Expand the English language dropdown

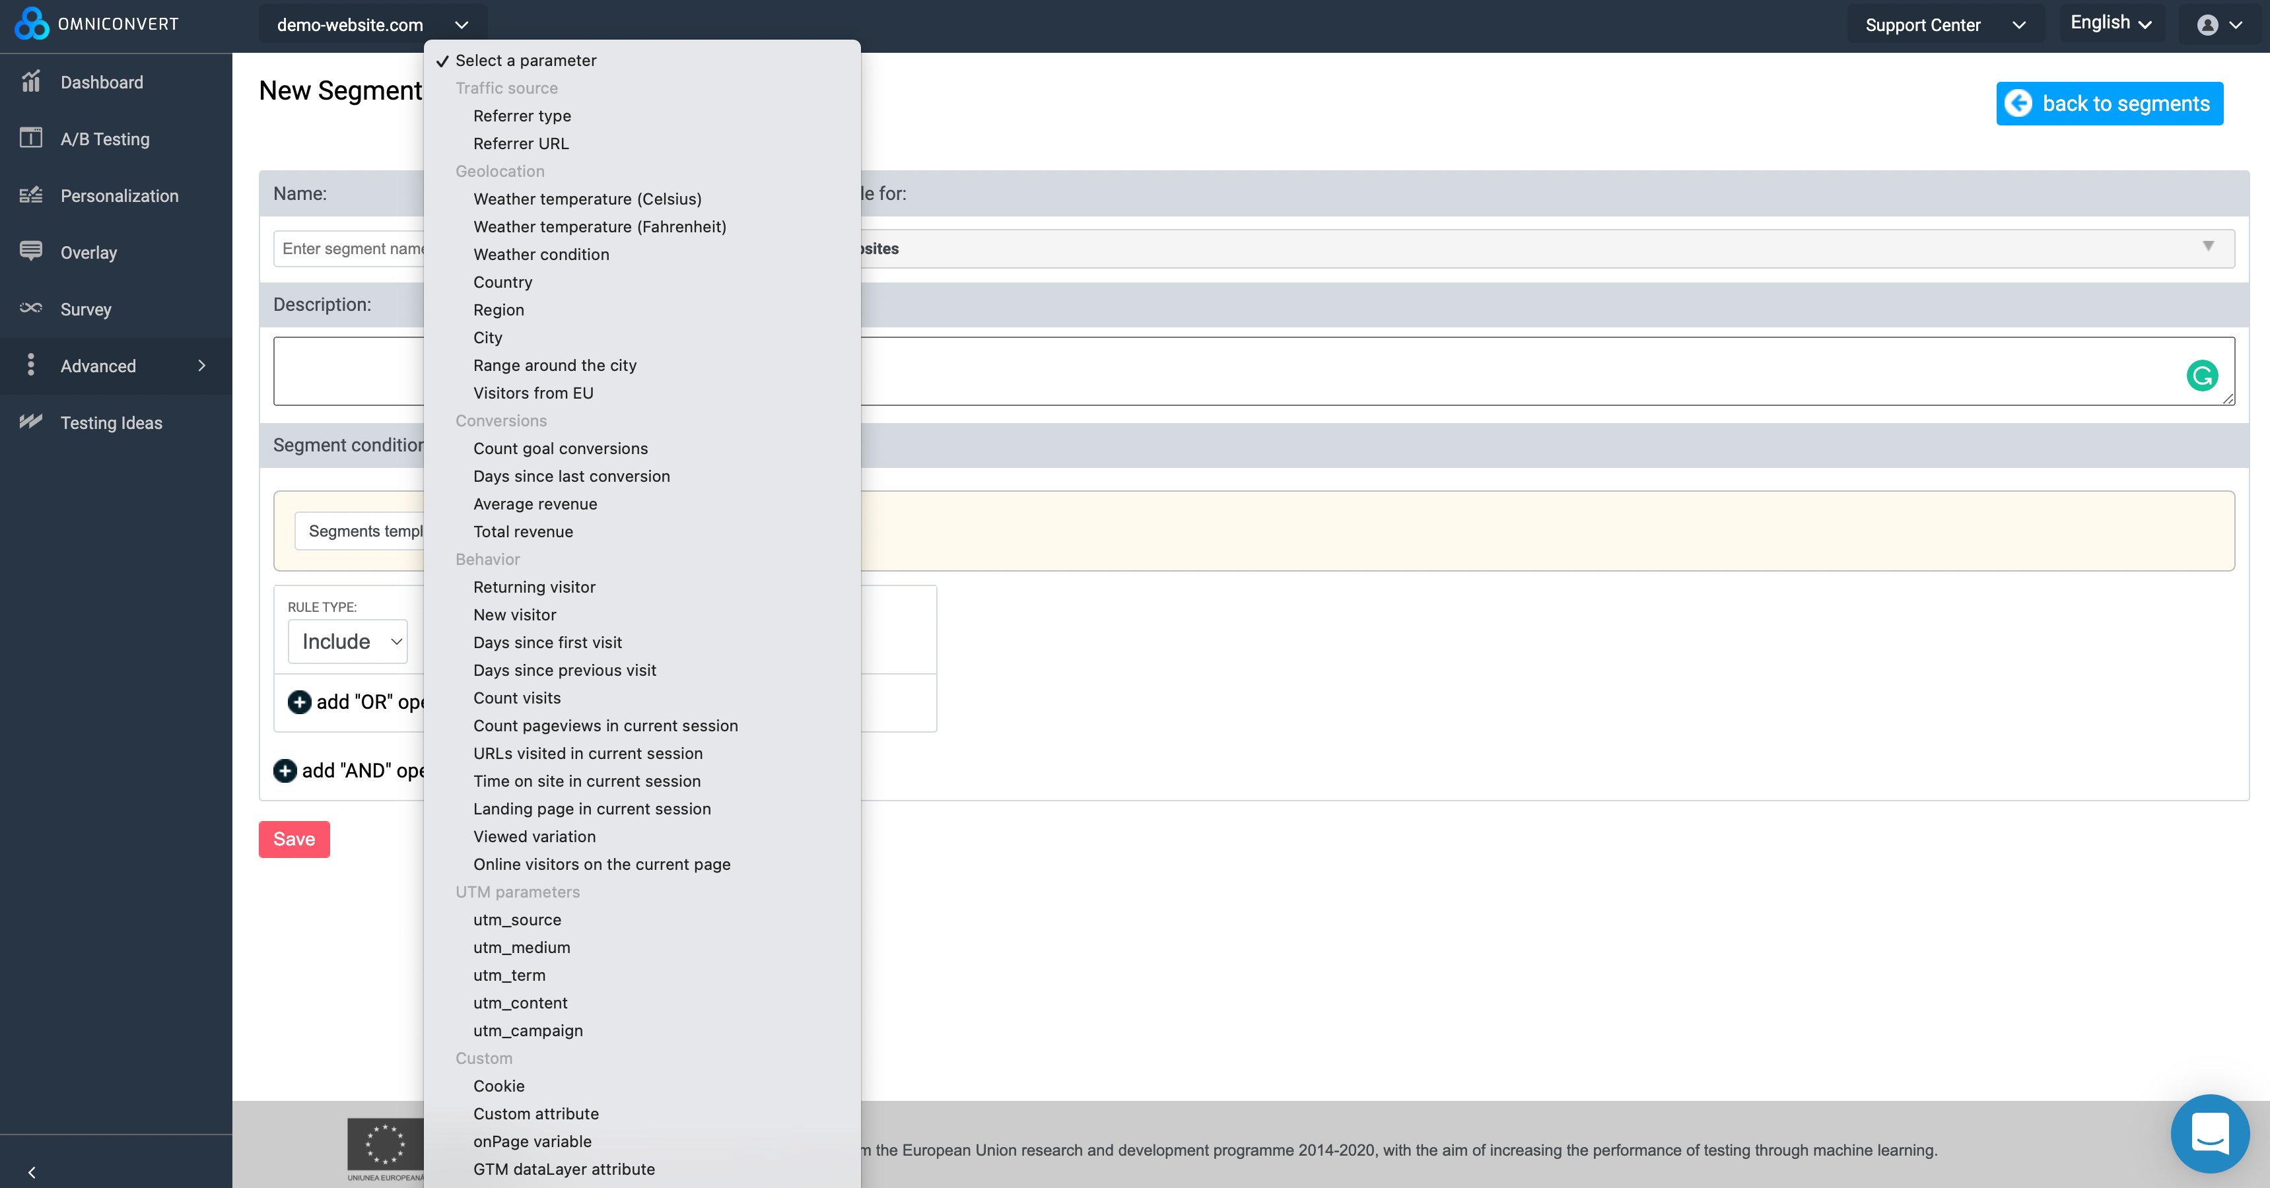tap(2110, 23)
